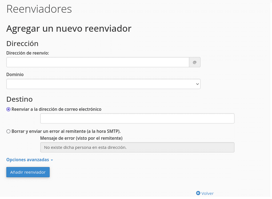
Task: Click the 'Dirección de reenvío:' label
Action: [28, 53]
